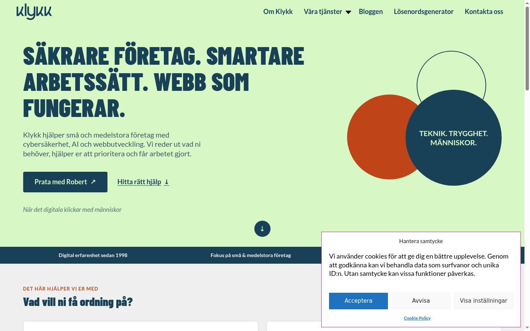Viewport: 530px width, 331px height.
Task: Open the Lösenordsgenerator page
Action: (424, 11)
